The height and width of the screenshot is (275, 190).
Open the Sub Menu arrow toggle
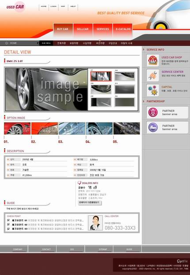[38, 43]
